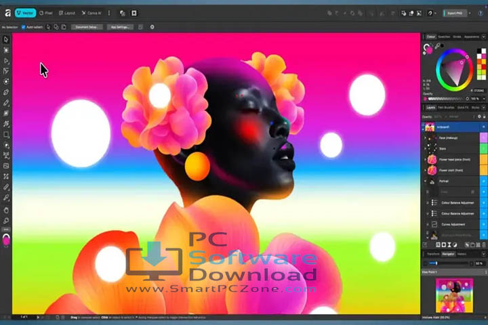The image size is (488, 325).
Task: Click zoom-out minus in Navigator
Action: (x=426, y=263)
